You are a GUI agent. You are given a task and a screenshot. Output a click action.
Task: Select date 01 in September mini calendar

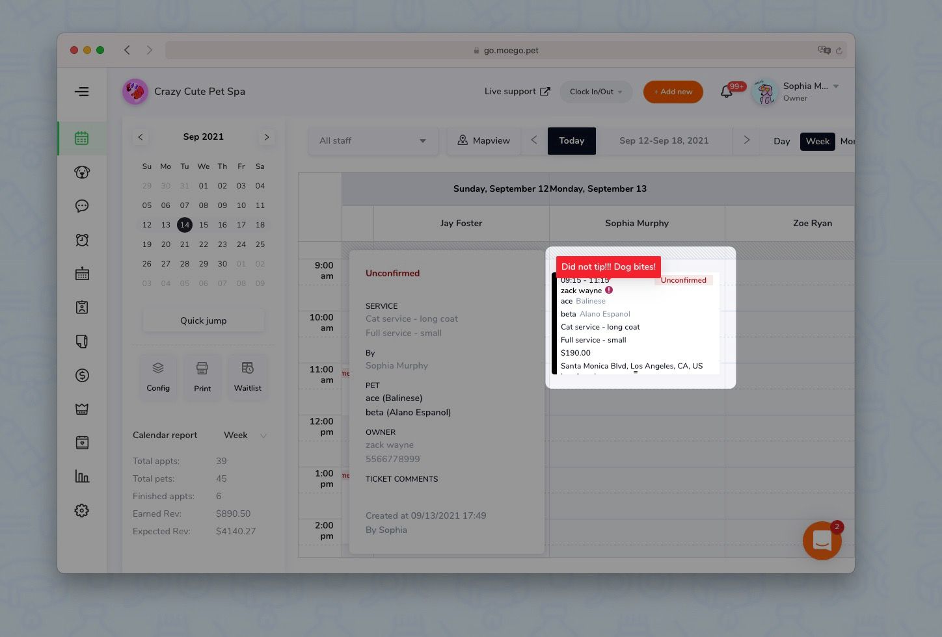204,186
